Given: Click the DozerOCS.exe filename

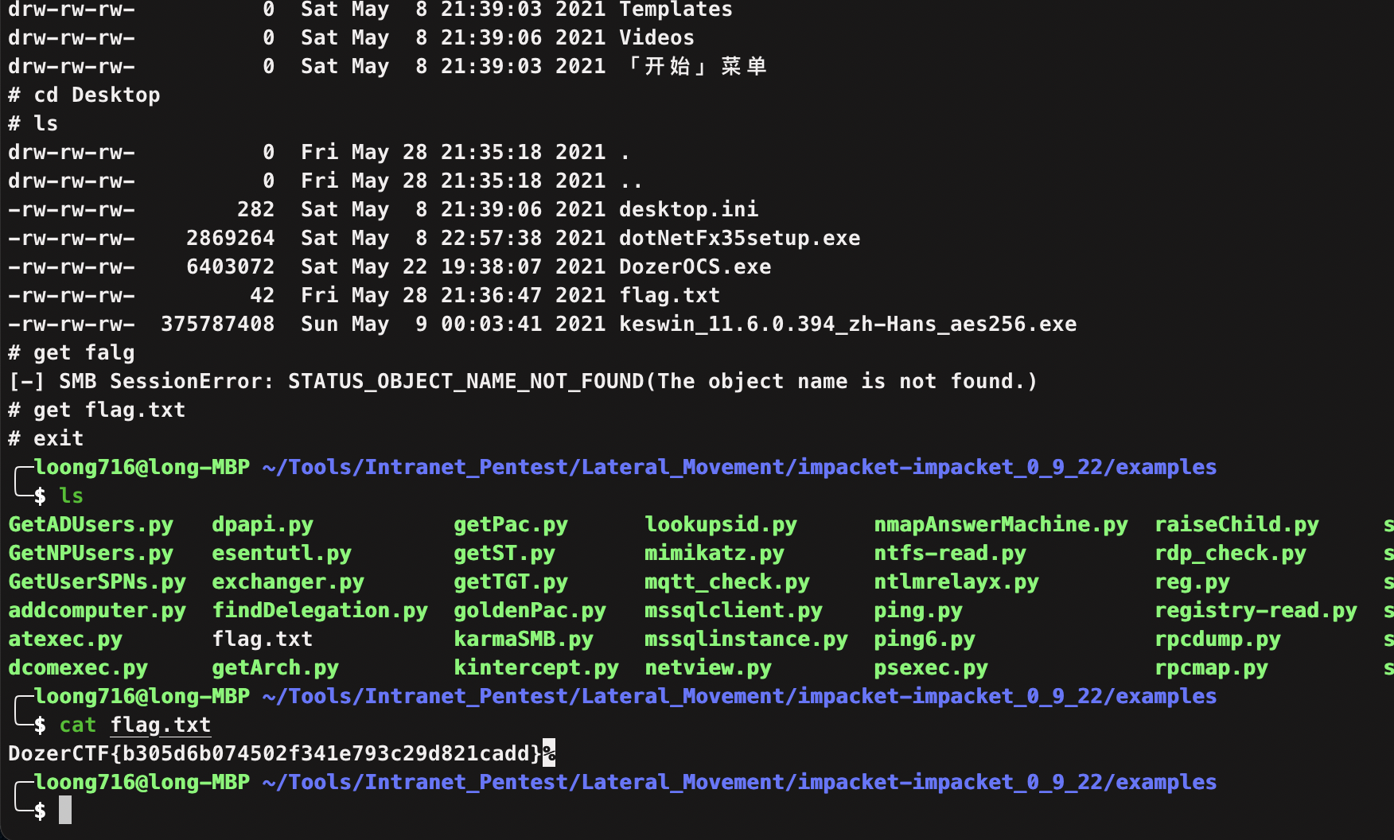Looking at the screenshot, I should [x=695, y=266].
